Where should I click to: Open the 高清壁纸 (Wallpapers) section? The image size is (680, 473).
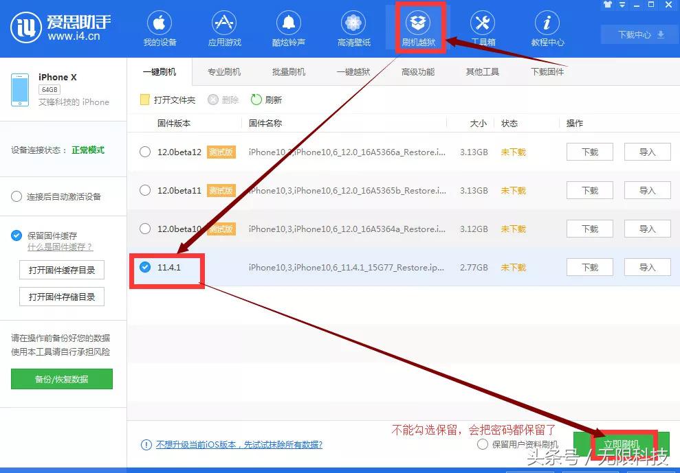tap(353, 27)
